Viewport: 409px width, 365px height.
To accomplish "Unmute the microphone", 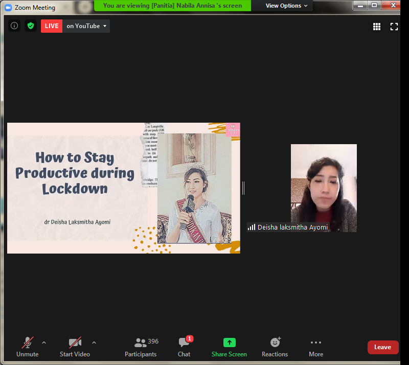I will tap(27, 347).
